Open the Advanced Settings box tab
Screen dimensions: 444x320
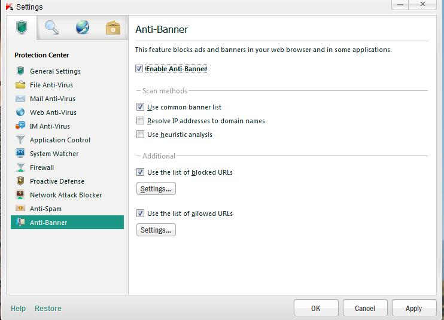click(112, 28)
